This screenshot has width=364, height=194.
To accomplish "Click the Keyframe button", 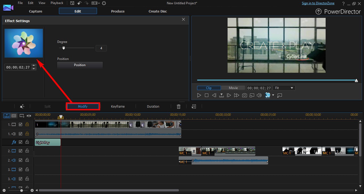I will click(118, 107).
